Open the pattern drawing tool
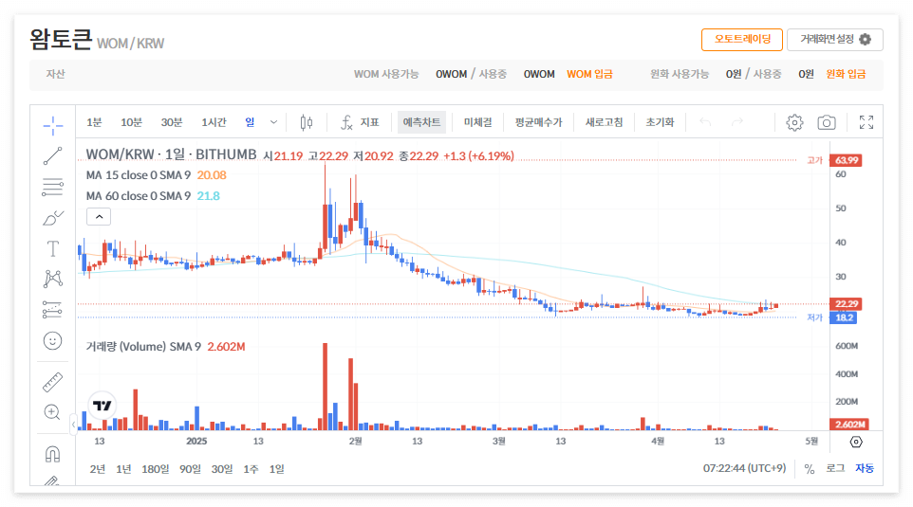The image size is (913, 507). [x=52, y=279]
